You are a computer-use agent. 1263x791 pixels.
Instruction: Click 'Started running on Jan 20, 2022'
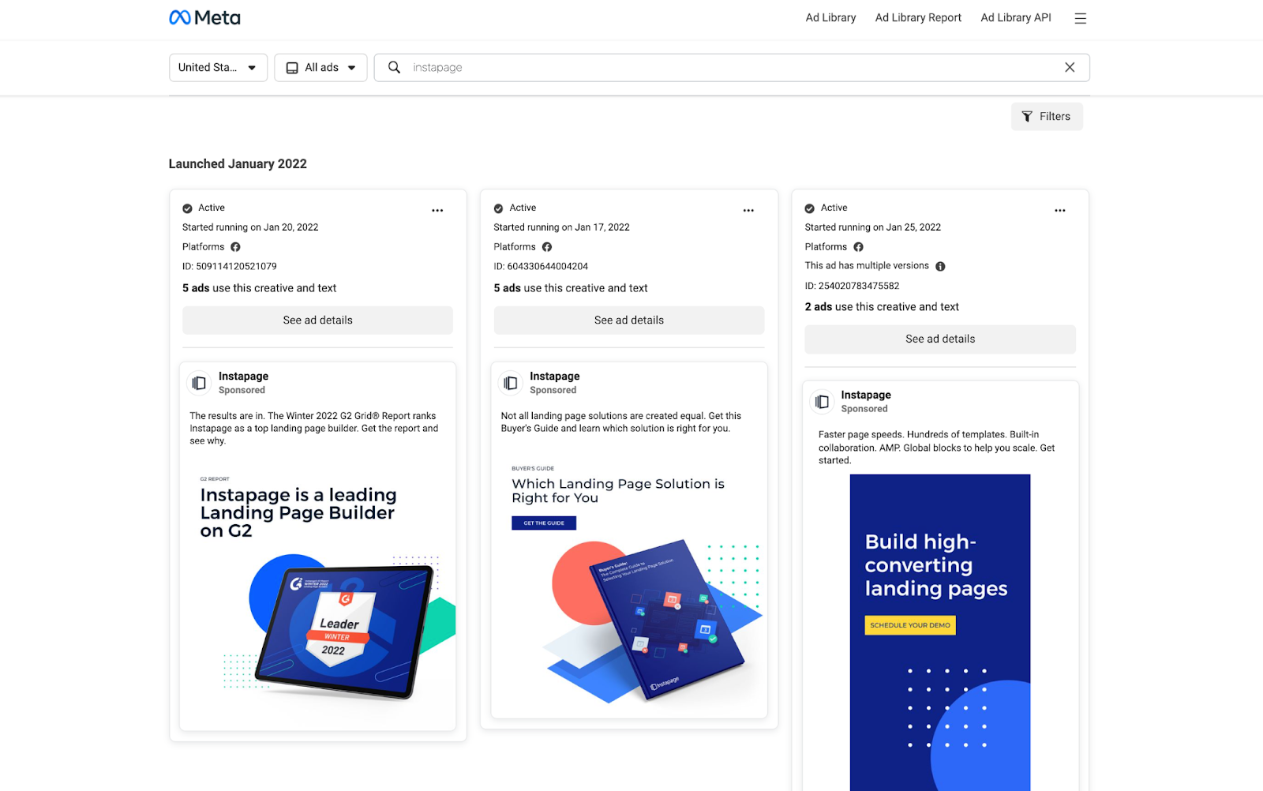250,227
